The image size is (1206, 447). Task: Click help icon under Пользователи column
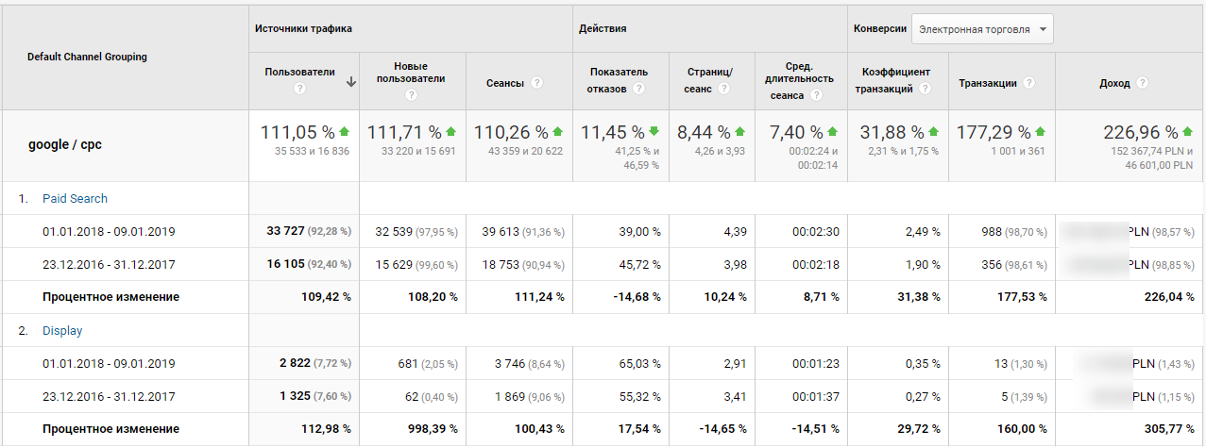point(299,89)
